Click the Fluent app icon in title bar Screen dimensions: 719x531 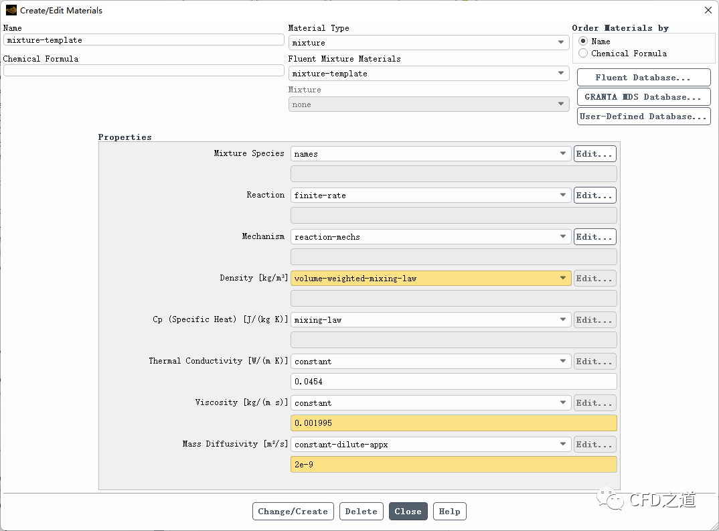[11, 10]
